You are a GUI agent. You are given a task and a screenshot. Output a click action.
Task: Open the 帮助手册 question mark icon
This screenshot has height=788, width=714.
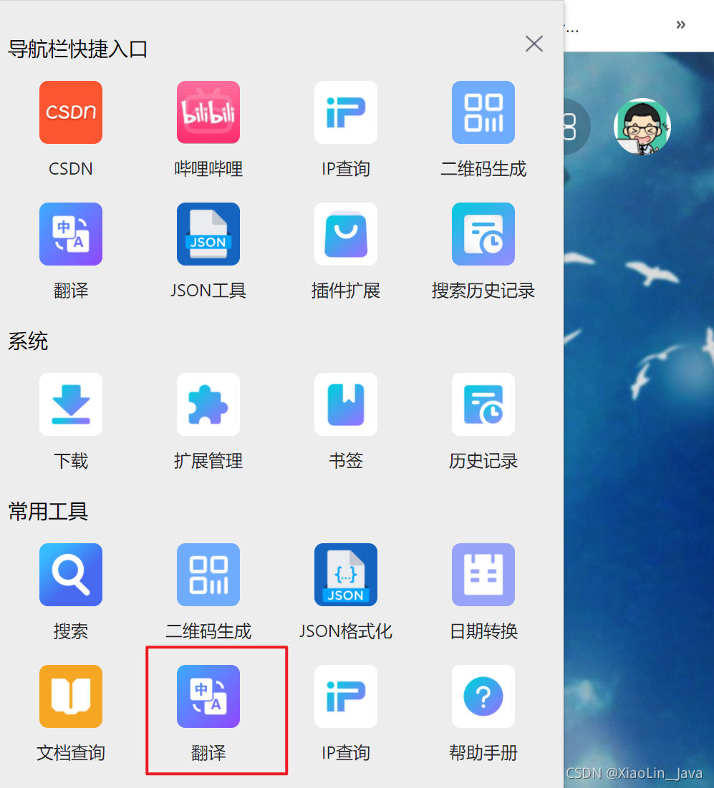pos(483,696)
